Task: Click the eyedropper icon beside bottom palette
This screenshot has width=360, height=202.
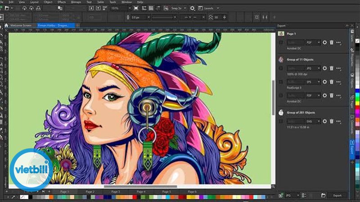Action: point(13,197)
